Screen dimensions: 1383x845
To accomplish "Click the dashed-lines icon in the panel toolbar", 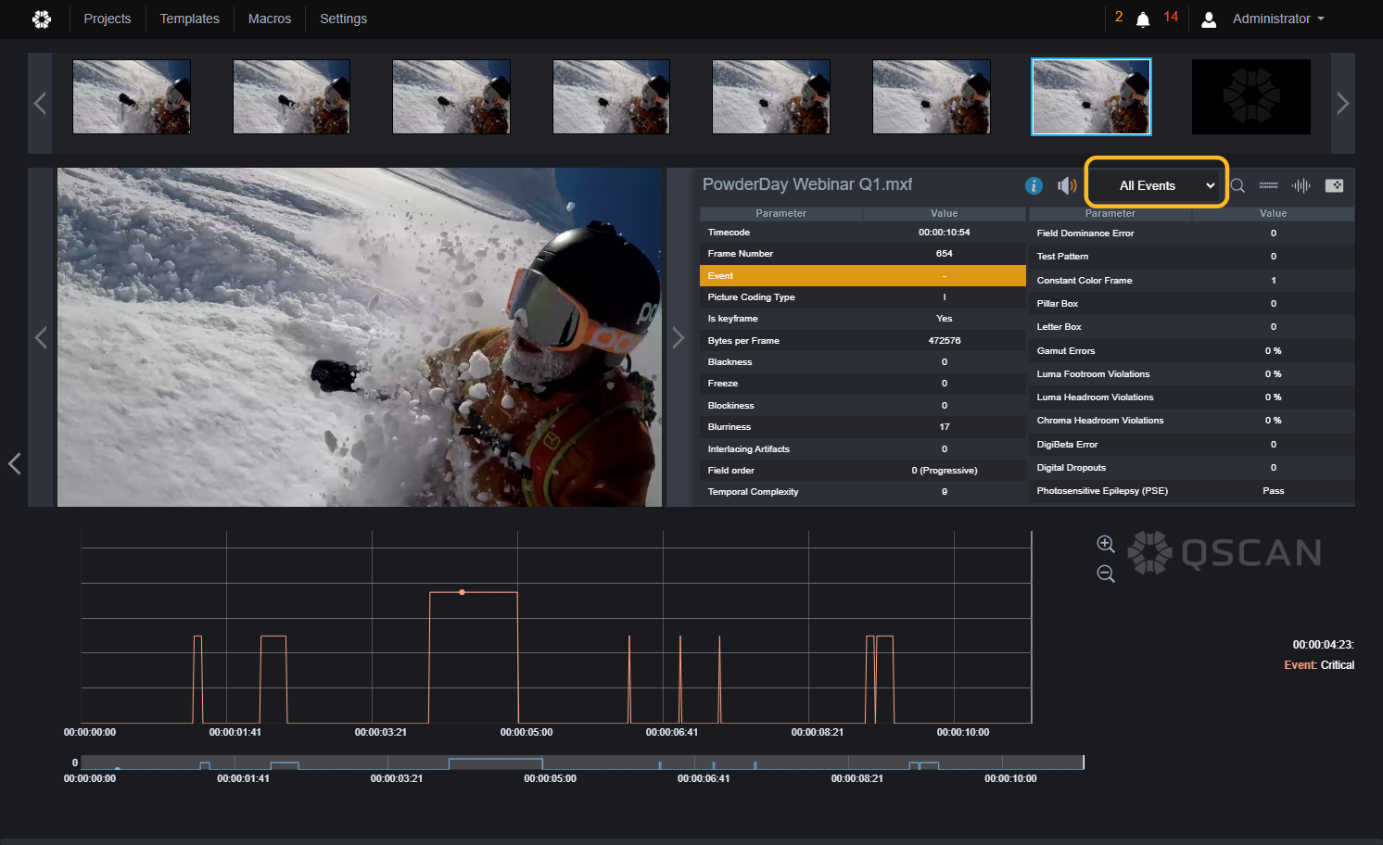I will [1268, 185].
